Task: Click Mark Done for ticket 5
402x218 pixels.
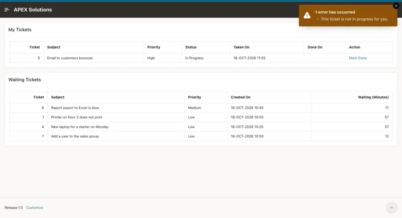Action: pyautogui.click(x=358, y=58)
